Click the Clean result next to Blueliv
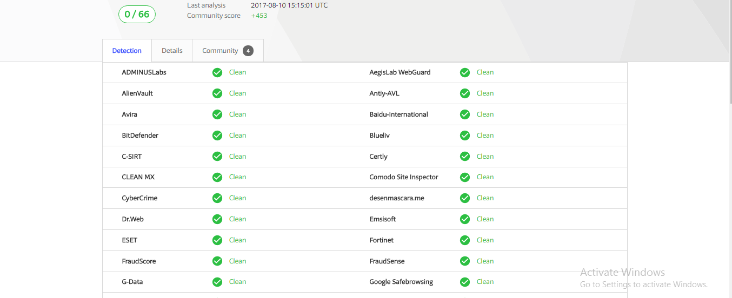Screen dimensions: 732x298 pos(485,136)
